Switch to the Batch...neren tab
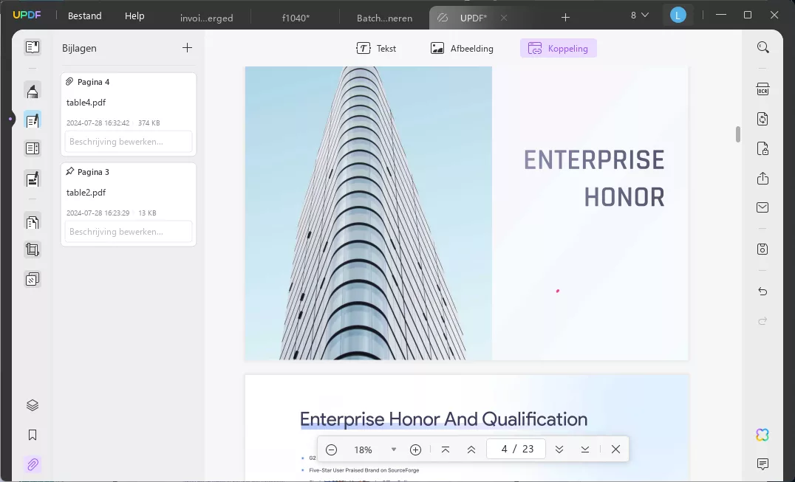The image size is (795, 482). pyautogui.click(x=384, y=18)
